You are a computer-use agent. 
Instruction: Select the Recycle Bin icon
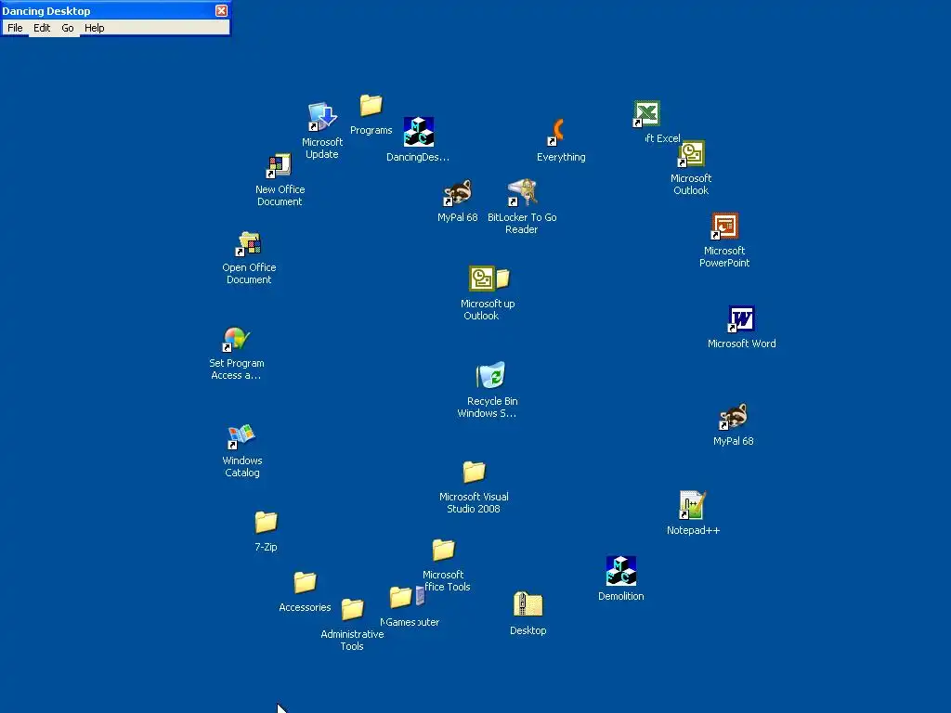[491, 375]
